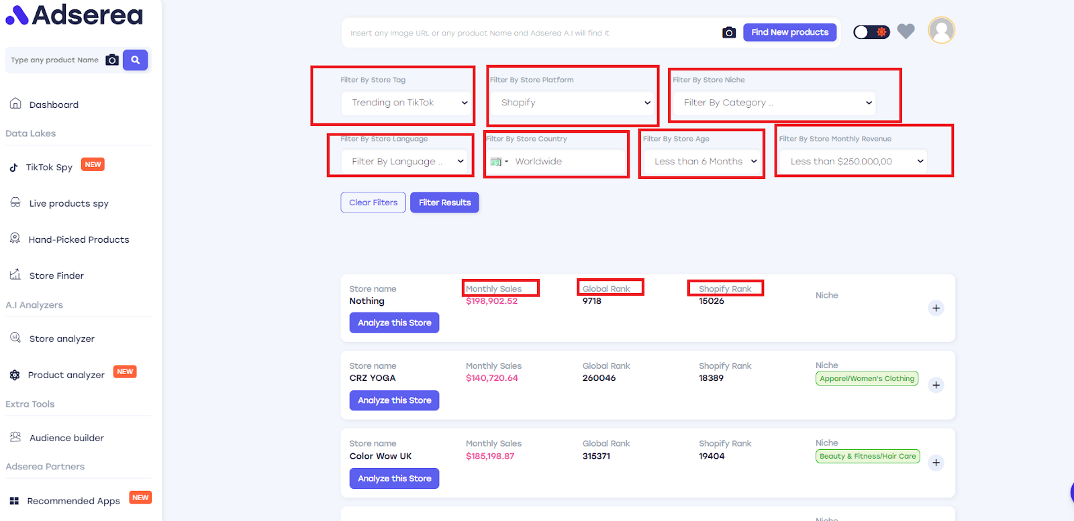The height and width of the screenshot is (521, 1074).
Task: Open the Trending on TikTok store tag dropdown
Action: (407, 103)
